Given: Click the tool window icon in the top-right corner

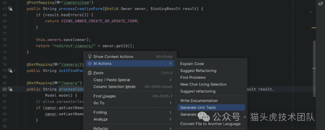Looking at the screenshot, I should (320, 4).
